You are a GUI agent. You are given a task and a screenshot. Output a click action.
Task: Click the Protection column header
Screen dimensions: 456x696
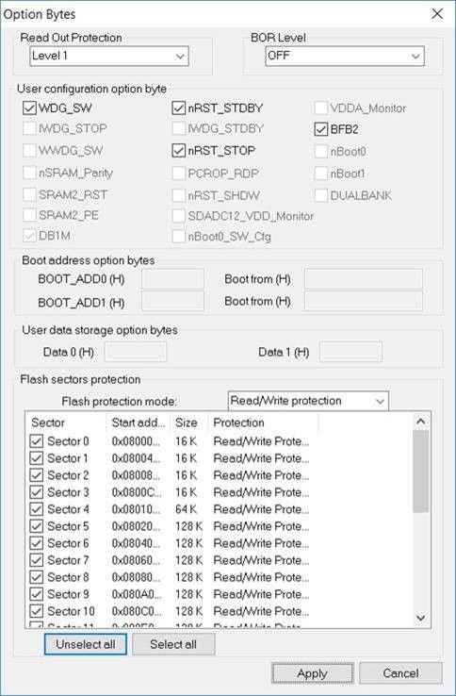[x=263, y=423]
